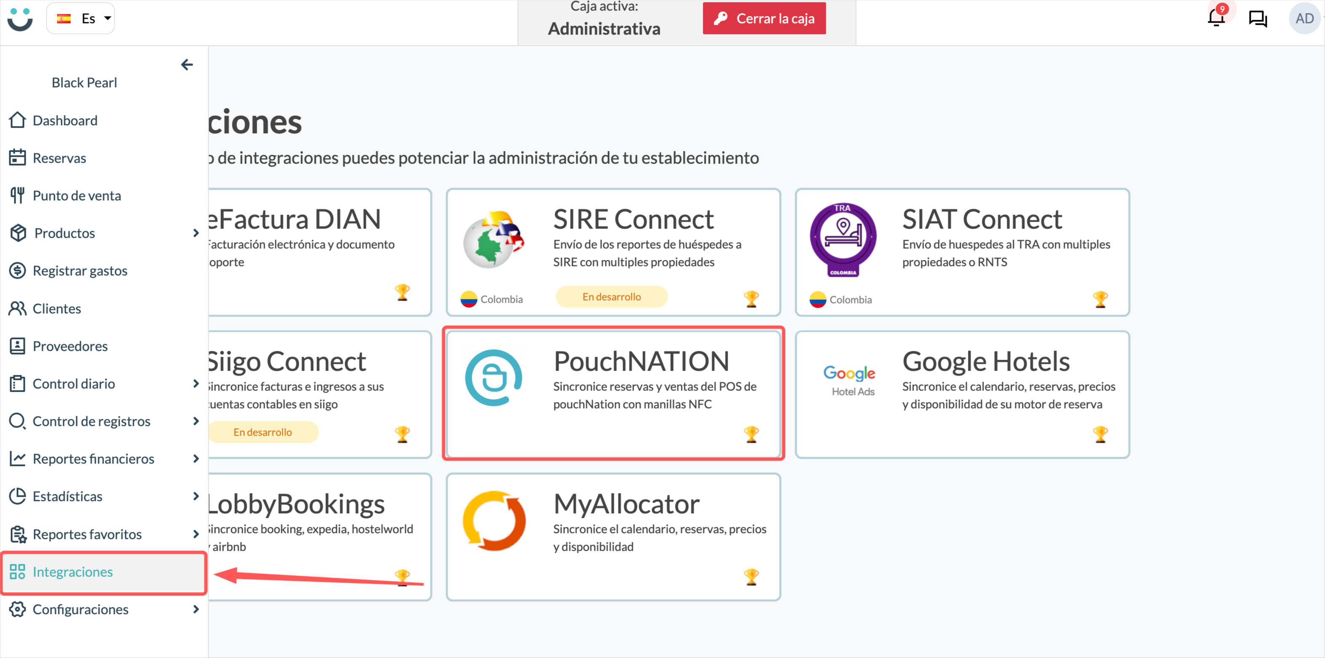Open the notifications bell
Viewport: 1325px width, 658px height.
(1216, 18)
